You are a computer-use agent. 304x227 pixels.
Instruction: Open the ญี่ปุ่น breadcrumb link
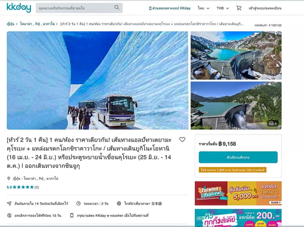point(10,24)
